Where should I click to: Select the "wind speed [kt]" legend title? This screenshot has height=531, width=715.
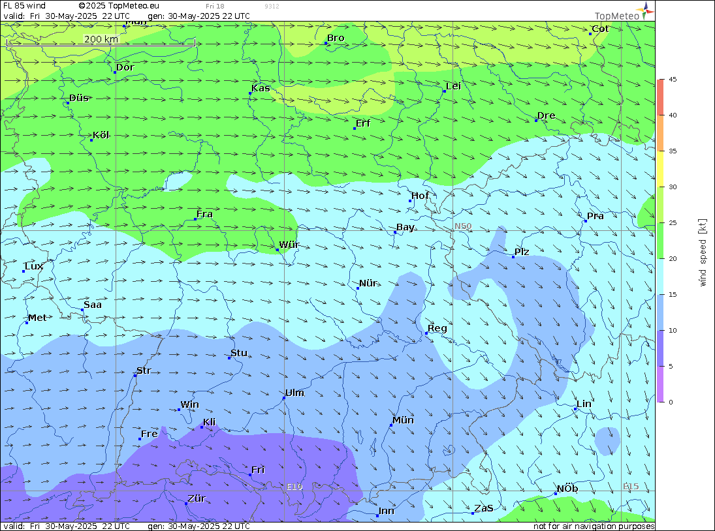[703, 252]
